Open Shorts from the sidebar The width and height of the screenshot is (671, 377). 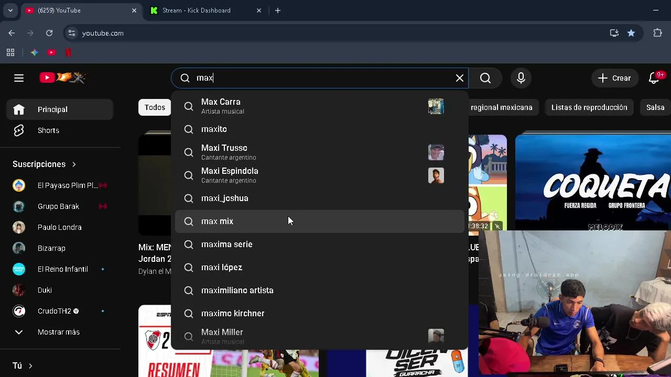click(x=60, y=130)
